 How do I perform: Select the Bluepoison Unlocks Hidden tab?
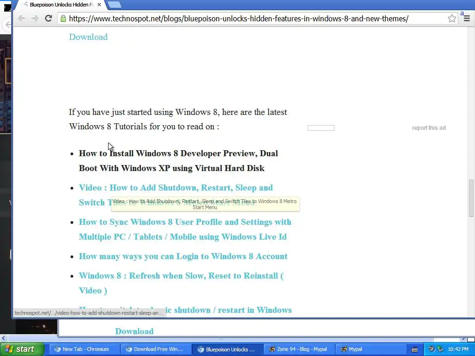[x=61, y=5]
